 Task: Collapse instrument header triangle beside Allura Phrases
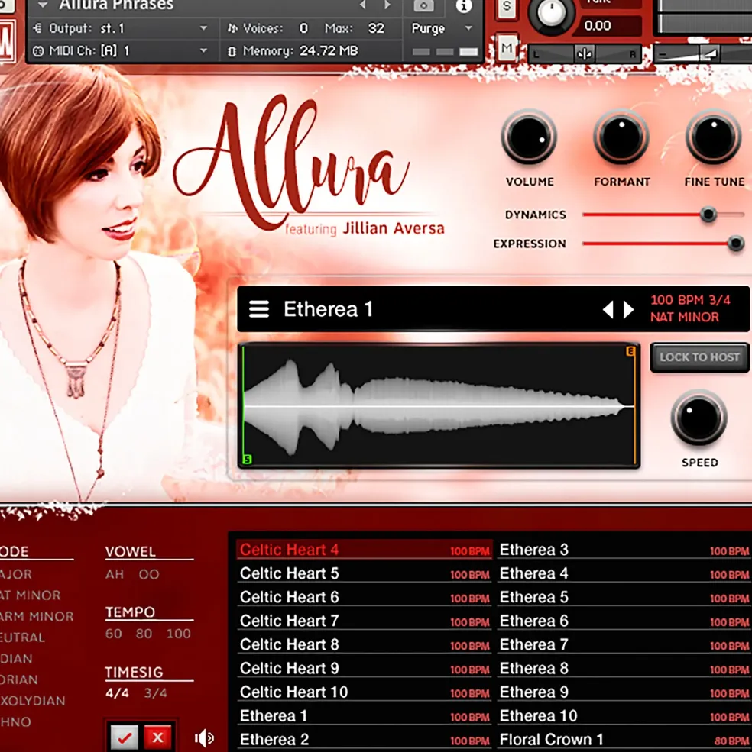coord(43,5)
